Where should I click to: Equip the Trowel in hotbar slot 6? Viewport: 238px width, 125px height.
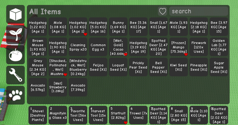coord(138,115)
